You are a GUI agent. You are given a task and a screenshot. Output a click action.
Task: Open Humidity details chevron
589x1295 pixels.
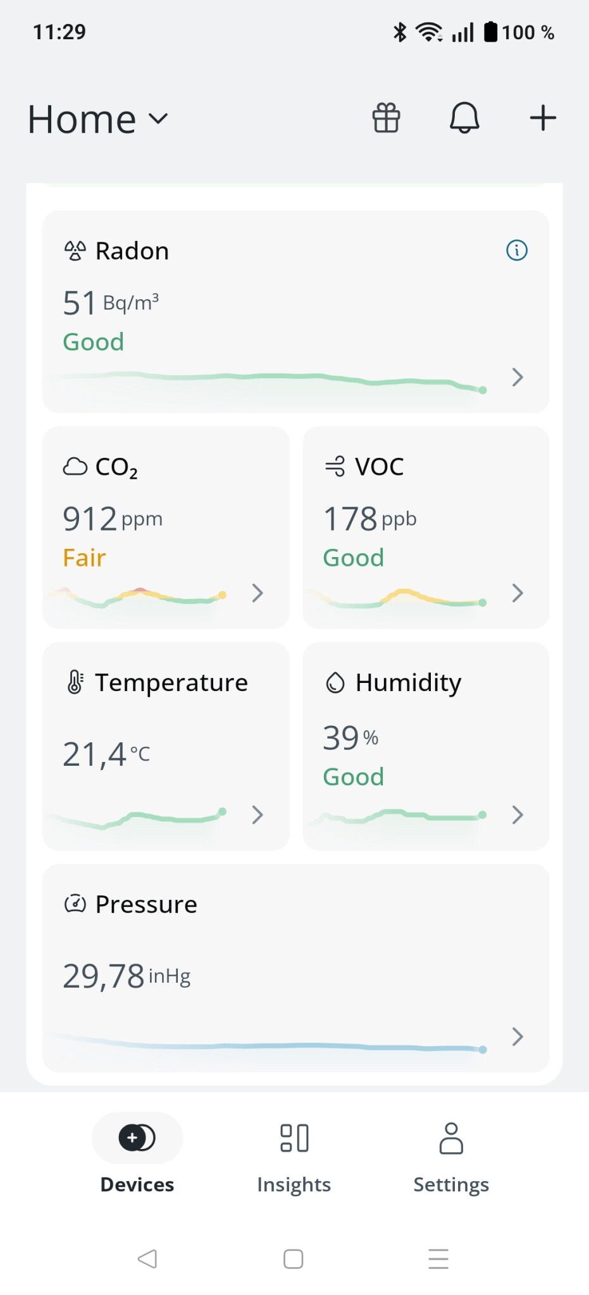pos(518,815)
